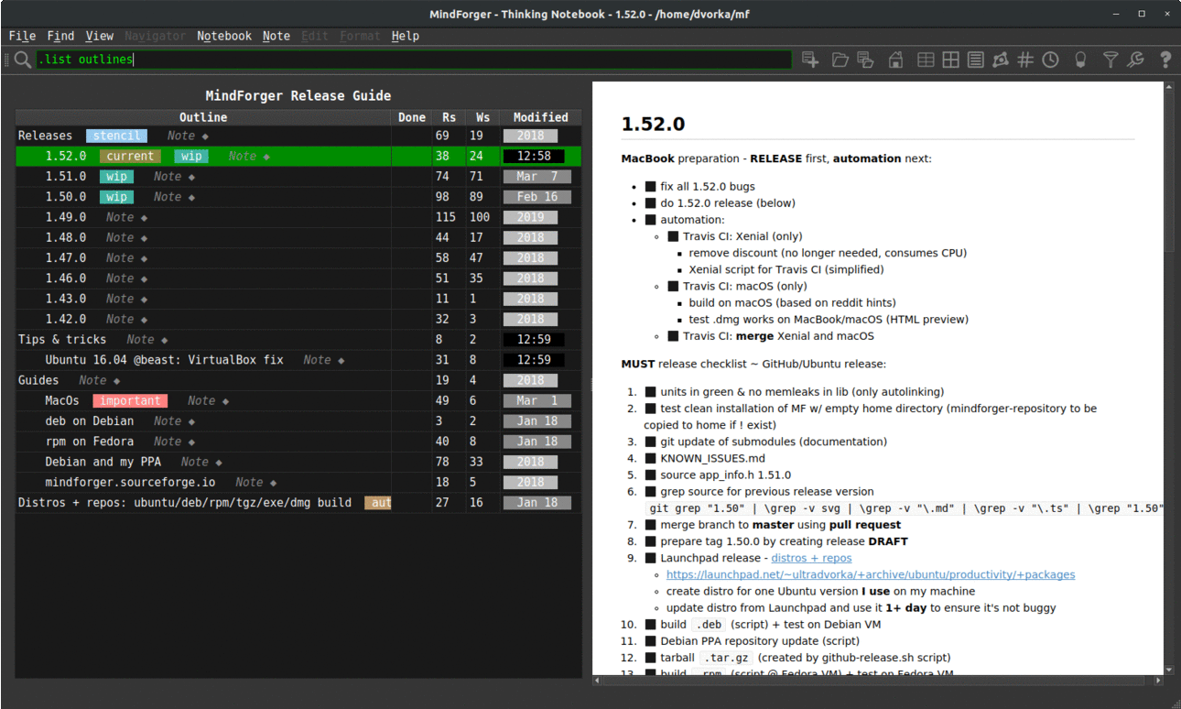The width and height of the screenshot is (1181, 709).
Task: Toggle the lightbulb think icon
Action: click(x=1080, y=60)
